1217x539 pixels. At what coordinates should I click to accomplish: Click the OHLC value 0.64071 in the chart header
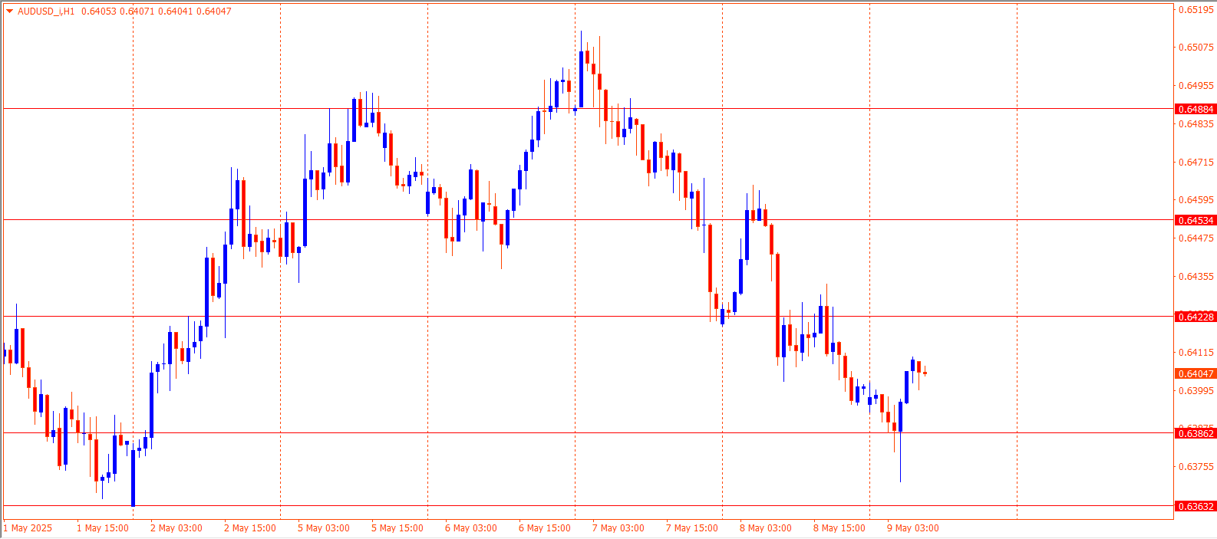pos(136,12)
